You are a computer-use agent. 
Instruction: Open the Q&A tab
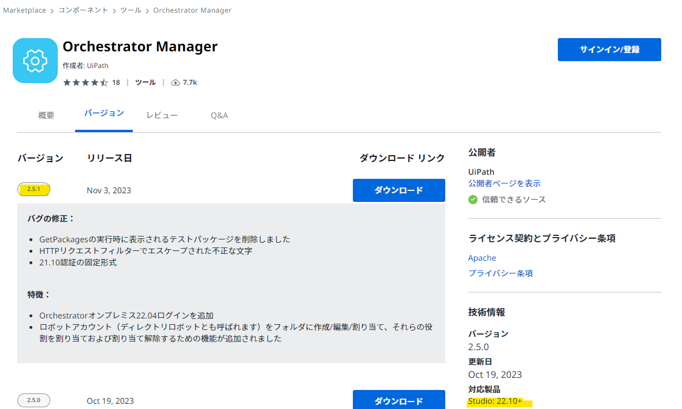click(x=219, y=115)
